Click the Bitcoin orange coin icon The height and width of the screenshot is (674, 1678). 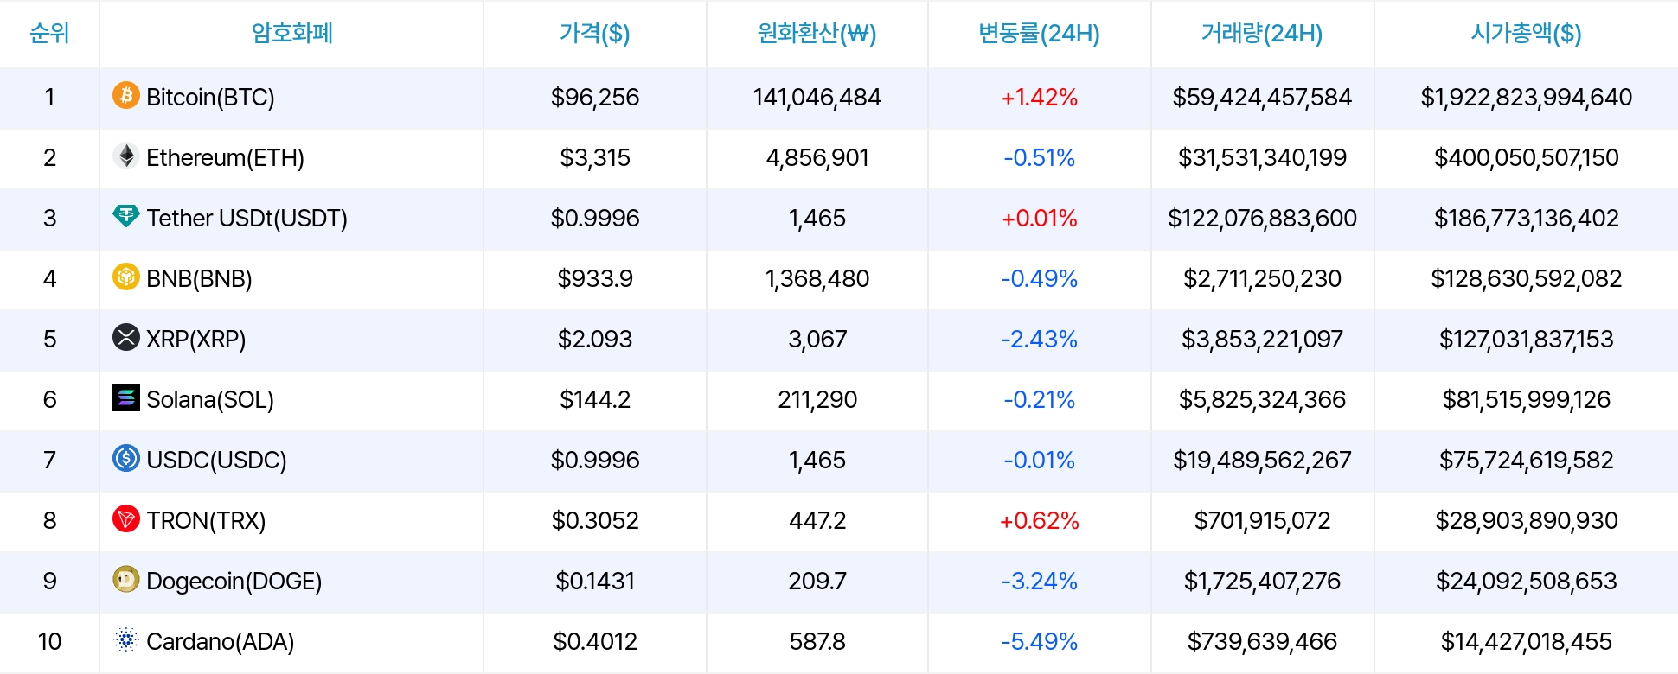126,95
